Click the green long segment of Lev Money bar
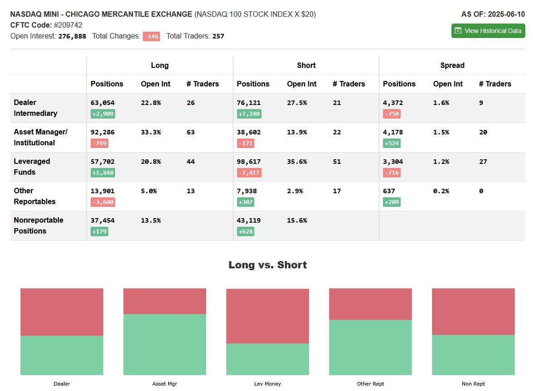The width and height of the screenshot is (533, 391). pos(267,359)
